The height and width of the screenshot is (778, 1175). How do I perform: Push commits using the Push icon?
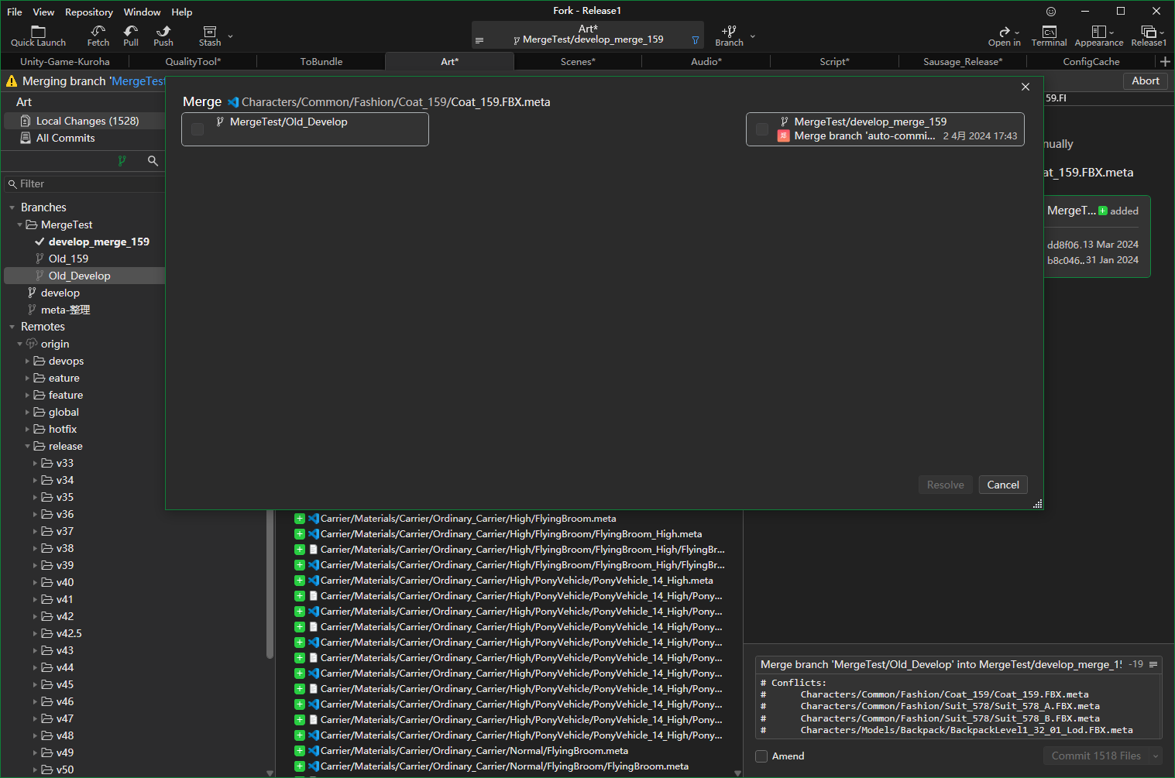click(x=163, y=35)
